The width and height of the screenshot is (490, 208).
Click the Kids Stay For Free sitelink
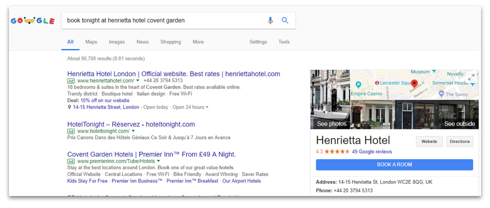[87, 181]
